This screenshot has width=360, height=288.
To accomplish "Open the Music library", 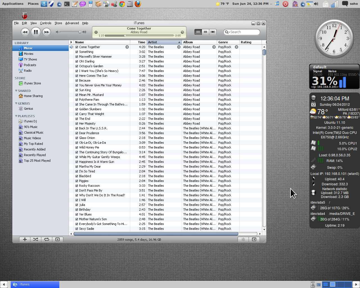I will tap(40, 48).
